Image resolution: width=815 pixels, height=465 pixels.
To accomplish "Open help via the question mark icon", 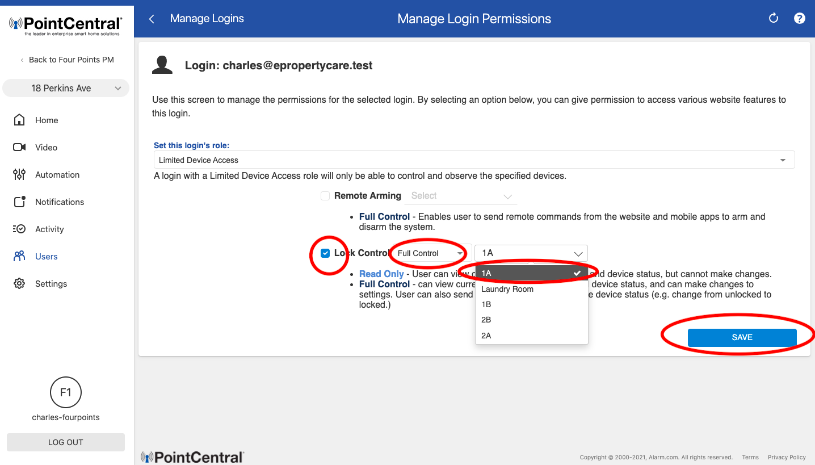I will click(800, 18).
